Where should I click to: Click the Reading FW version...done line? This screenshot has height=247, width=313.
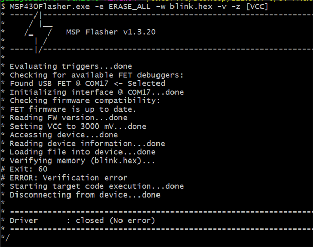click(68, 118)
